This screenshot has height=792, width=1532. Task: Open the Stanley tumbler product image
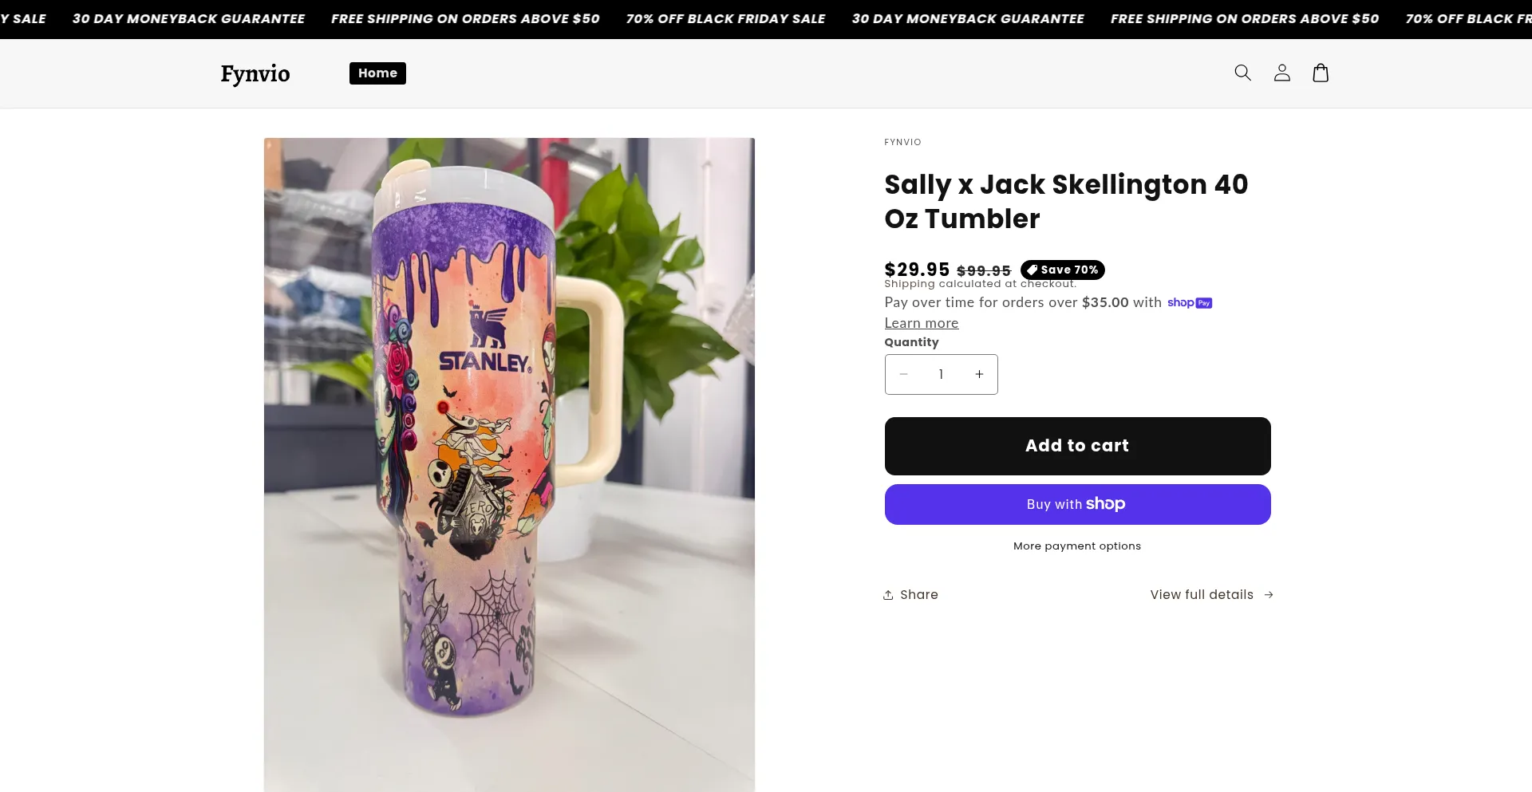pos(509,464)
